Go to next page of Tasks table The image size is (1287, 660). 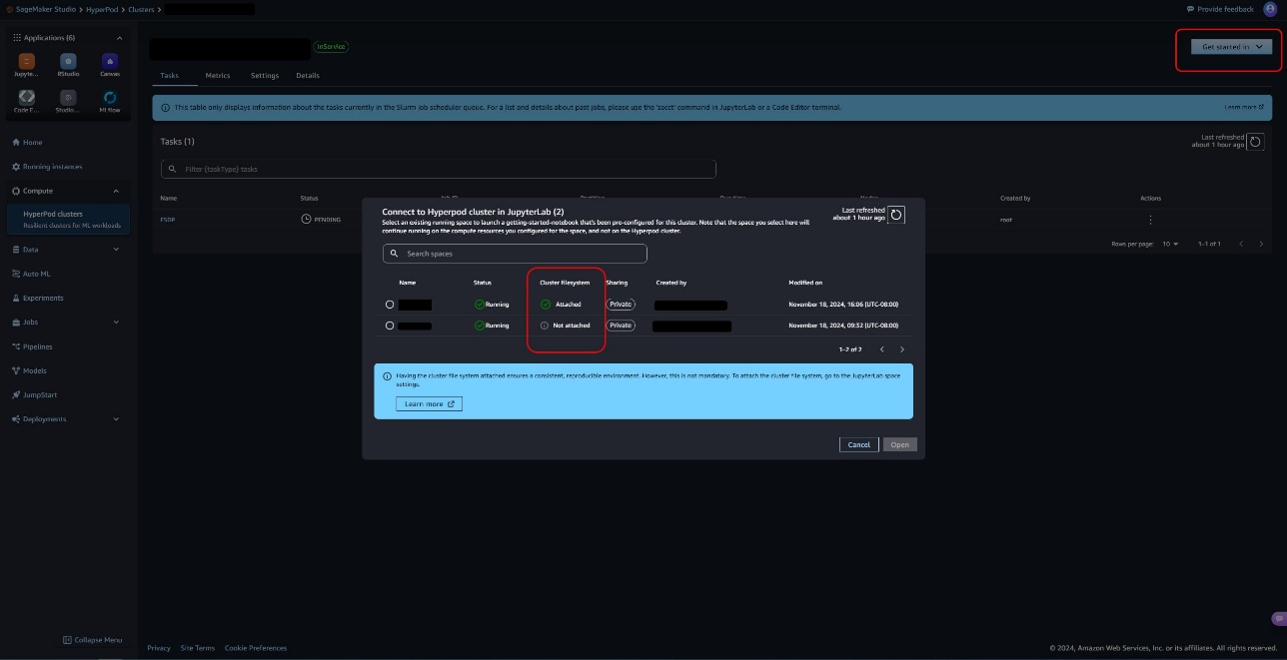coord(1261,244)
